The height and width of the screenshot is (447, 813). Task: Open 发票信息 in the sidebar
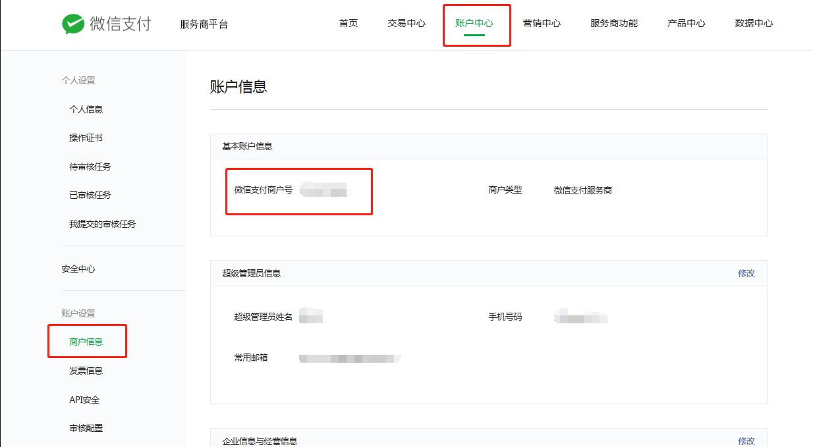pyautogui.click(x=86, y=371)
